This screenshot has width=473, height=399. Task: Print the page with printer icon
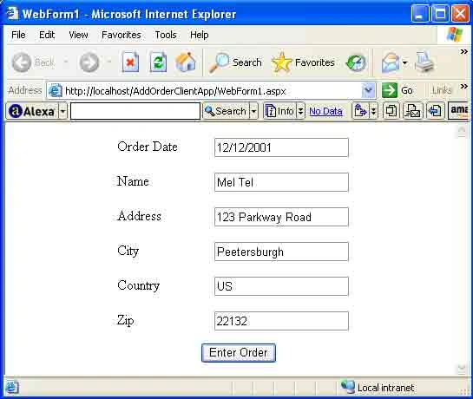click(x=424, y=62)
